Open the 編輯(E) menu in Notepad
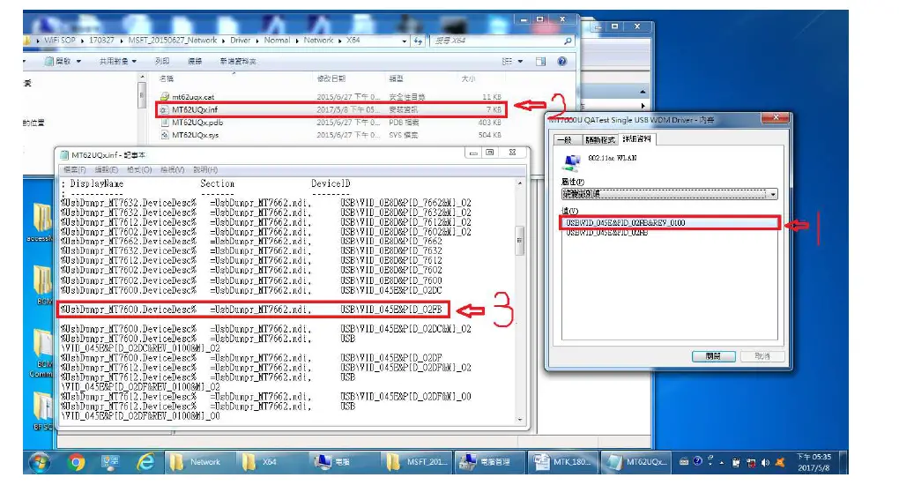The height and width of the screenshot is (485, 899). pyautogui.click(x=106, y=170)
